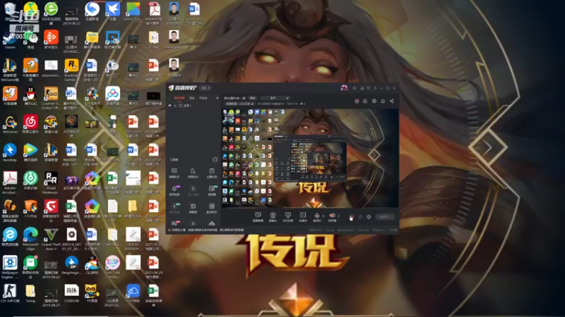Open the steamrest desktop file
The image size is (565, 317).
point(51,68)
